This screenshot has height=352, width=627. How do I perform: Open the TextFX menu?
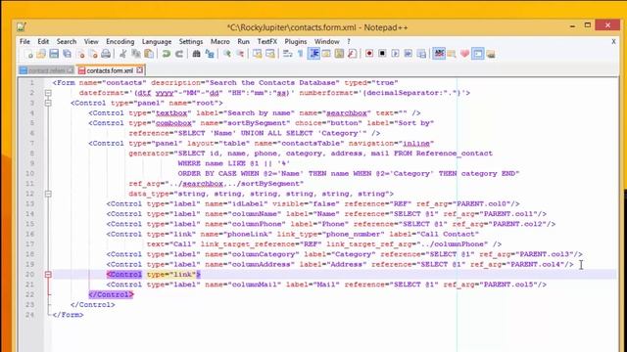tap(267, 41)
